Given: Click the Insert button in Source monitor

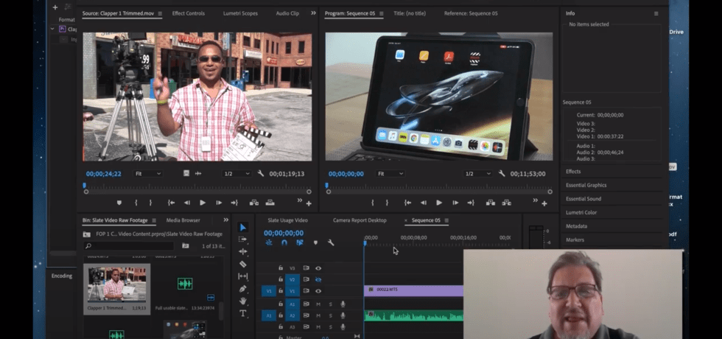Looking at the screenshot, I should [x=254, y=203].
